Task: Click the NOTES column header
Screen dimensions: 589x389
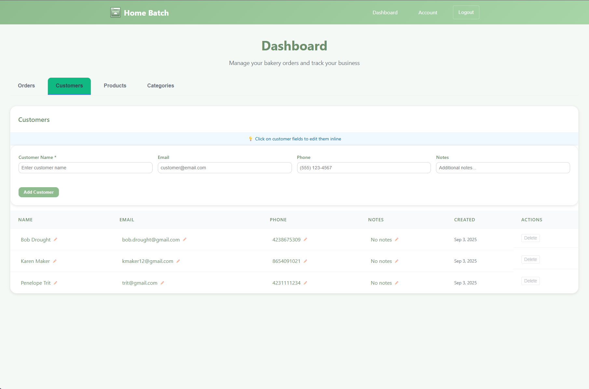Action: coord(376,220)
